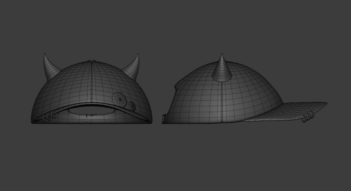351x191 pixels.
Task: Select the large round pin on the front-view cap
Action: click(x=119, y=99)
